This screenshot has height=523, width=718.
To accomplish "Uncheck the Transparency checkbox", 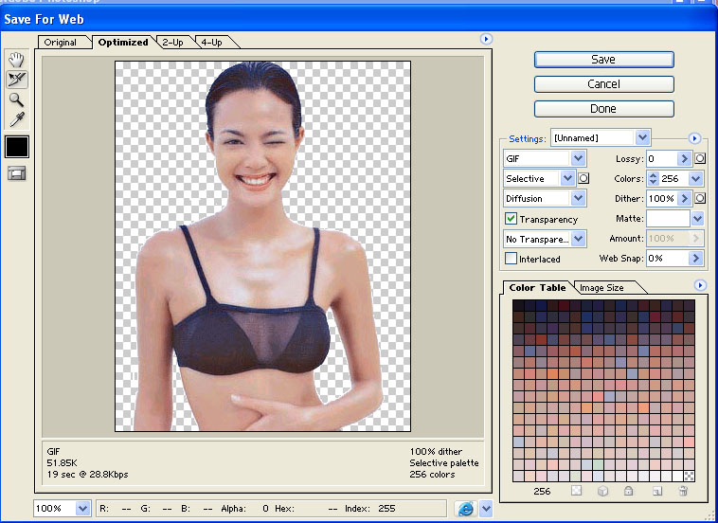I will (x=511, y=219).
